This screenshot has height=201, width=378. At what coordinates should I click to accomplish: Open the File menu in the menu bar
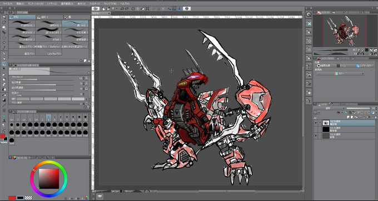coord(7,4)
